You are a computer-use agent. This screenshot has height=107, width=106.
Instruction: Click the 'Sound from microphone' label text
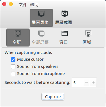click(x=41, y=74)
